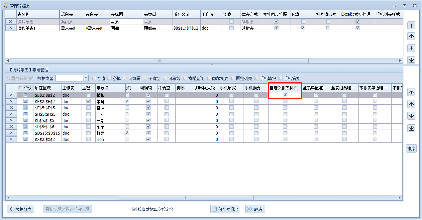Viewport: 422px width, 220px height.
Task: Click the 排序 button on right
Action: (x=411, y=149)
